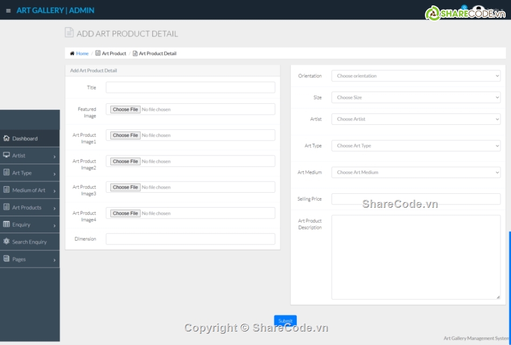The height and width of the screenshot is (345, 511).
Task: Click the page title document icon
Action: [69, 33]
